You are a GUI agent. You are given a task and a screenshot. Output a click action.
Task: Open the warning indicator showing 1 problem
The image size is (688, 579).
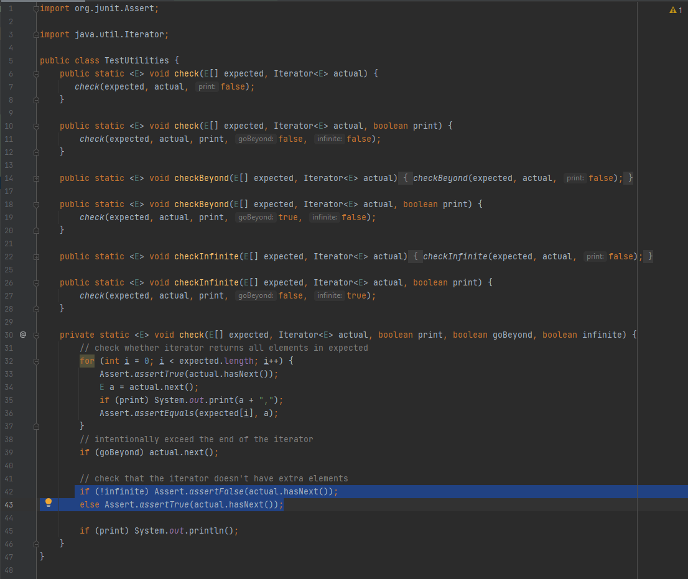coord(676,10)
